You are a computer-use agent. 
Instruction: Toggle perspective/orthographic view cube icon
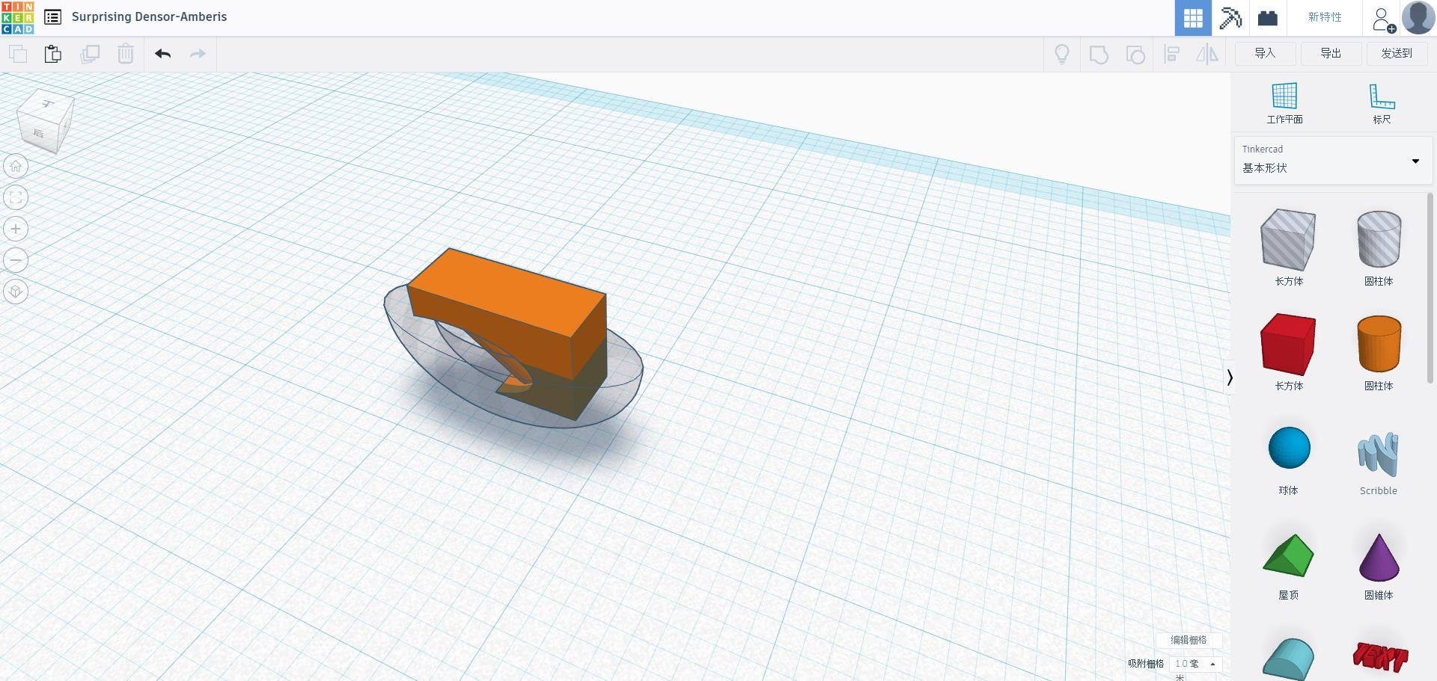[x=16, y=292]
